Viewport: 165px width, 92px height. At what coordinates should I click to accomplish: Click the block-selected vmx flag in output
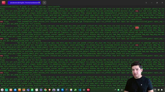tap(137, 28)
